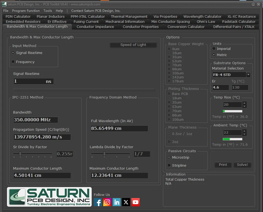Open the Min Conductor Spacing tab
The image size is (263, 212).
tap(171, 22)
